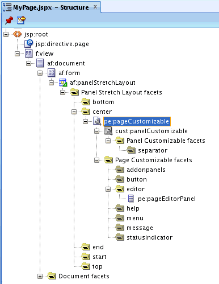
Task: Click the Page Customizable facets folder icon
Action: coord(108,160)
